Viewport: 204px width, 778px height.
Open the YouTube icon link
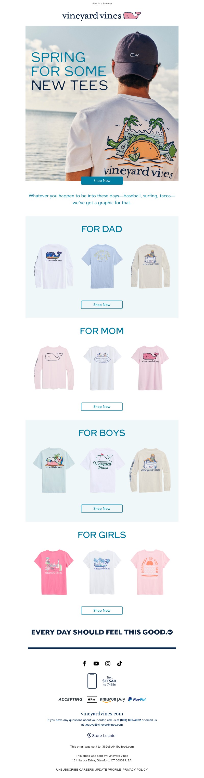point(96,664)
